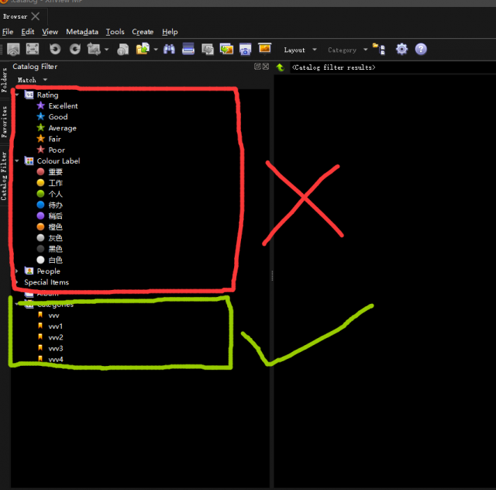Open the Layout dropdown

300,50
